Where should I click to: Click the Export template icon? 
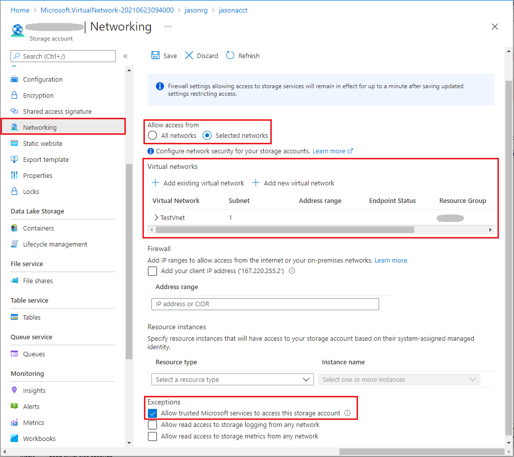(15, 159)
